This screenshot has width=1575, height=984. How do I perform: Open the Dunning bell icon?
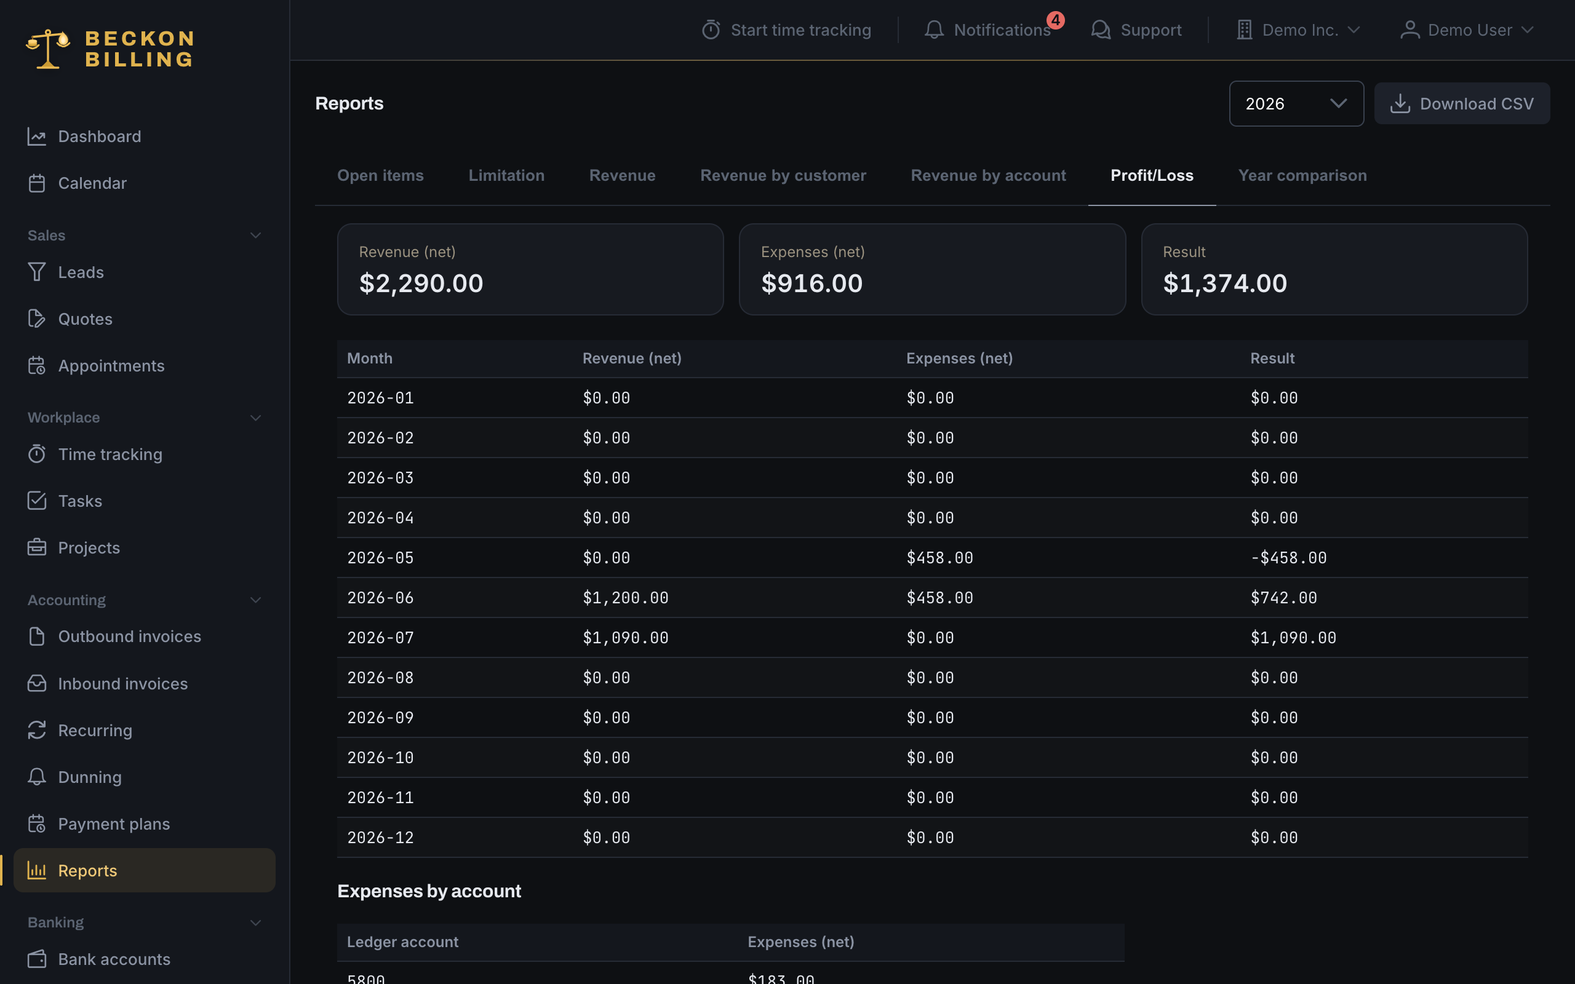point(36,777)
